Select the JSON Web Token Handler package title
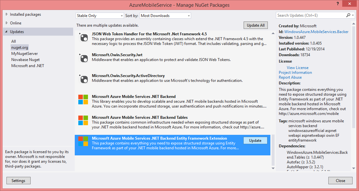359x191 pixels. point(149,34)
